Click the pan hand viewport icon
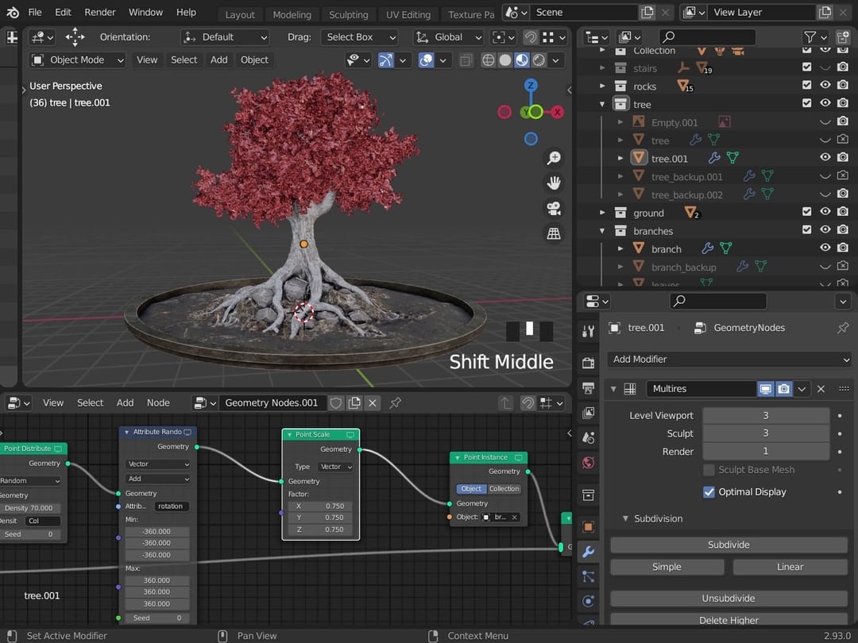 (554, 183)
